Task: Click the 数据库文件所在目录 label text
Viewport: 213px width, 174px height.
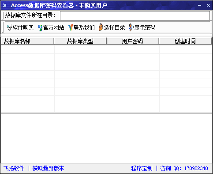Action: pyautogui.click(x=30, y=15)
